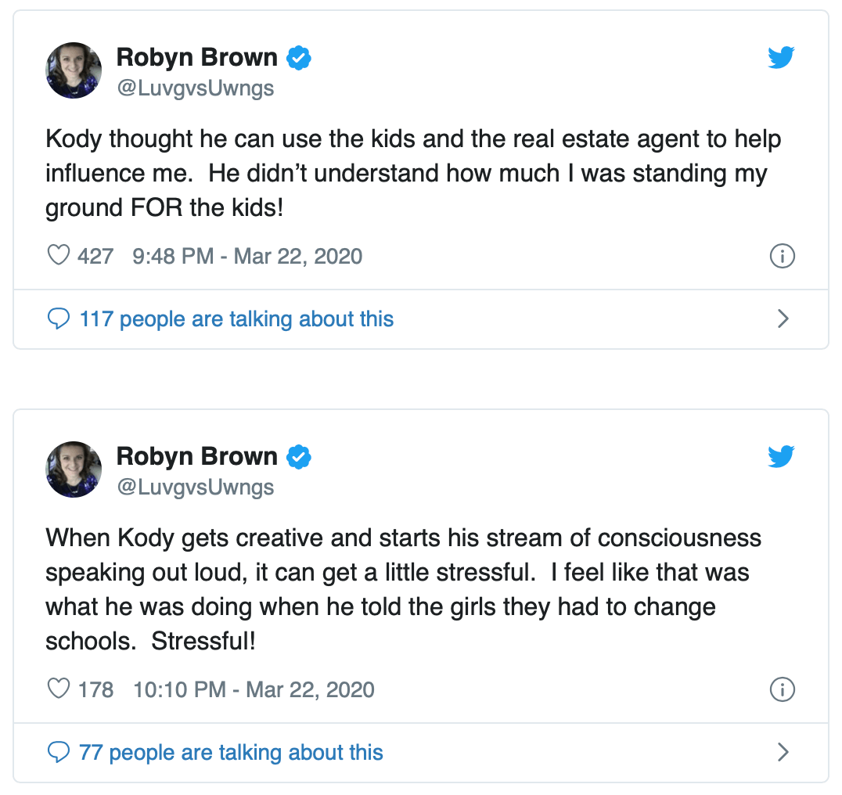Expand replies chevron on second tweet
Image resolution: width=842 pixels, height=795 pixels.
coord(783,753)
